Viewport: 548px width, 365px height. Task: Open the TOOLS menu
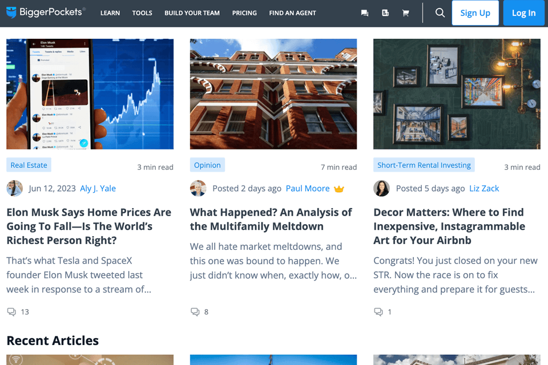[x=142, y=13]
